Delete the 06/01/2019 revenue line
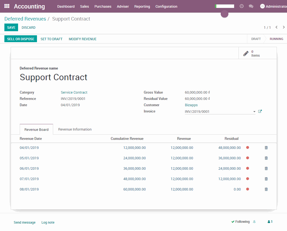Image resolution: width=287 pixels, height=231 pixels. click(266, 169)
